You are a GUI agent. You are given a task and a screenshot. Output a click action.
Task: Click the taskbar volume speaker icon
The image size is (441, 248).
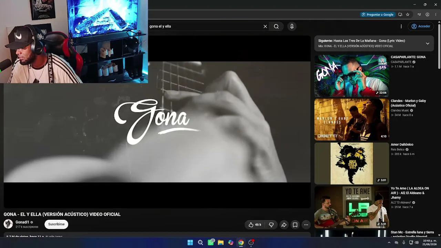click(417, 242)
